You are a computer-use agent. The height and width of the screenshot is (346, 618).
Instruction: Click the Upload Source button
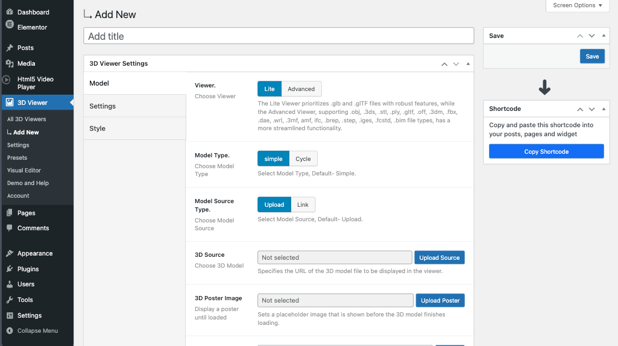(439, 258)
